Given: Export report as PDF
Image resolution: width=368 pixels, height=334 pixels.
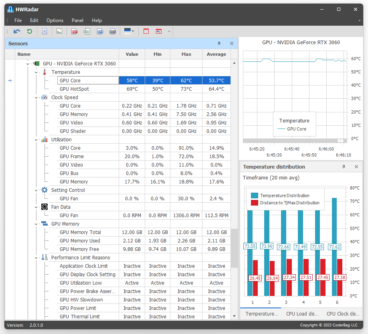Looking at the screenshot, I should (x=75, y=31).
